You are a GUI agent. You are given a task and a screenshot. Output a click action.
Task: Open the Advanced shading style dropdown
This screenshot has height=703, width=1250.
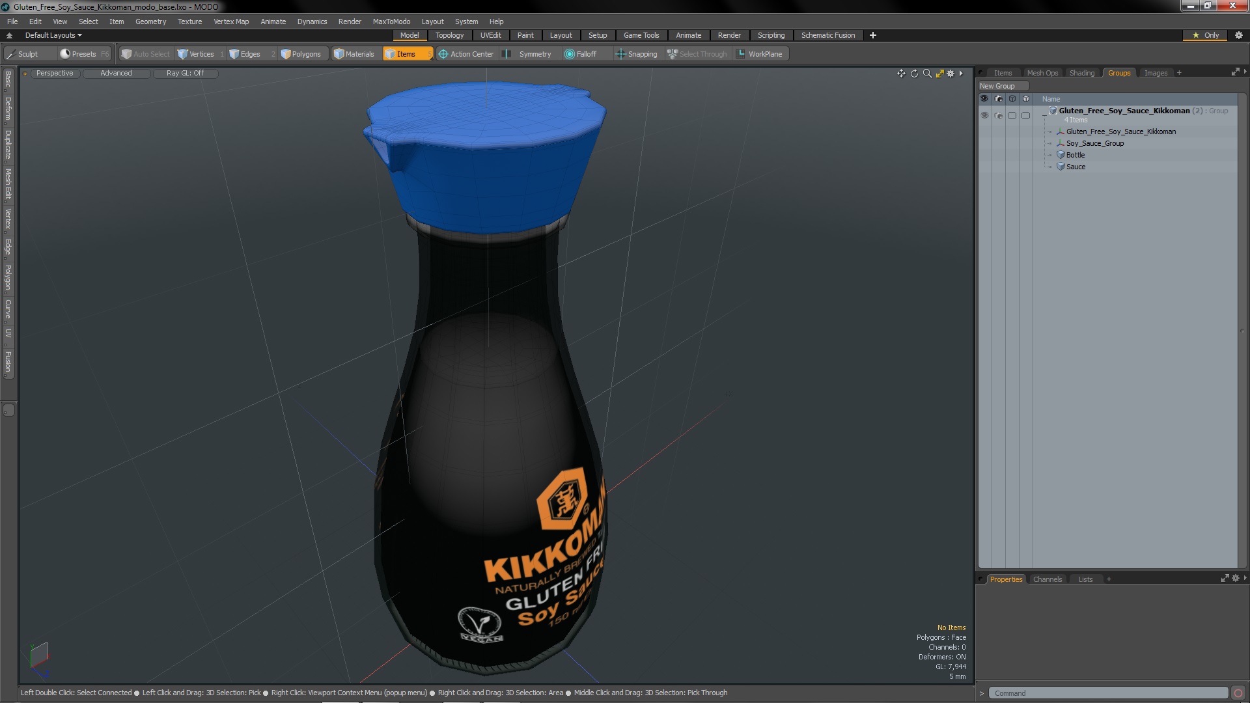(116, 74)
